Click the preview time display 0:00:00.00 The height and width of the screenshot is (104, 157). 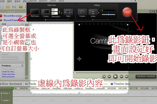pos(146,76)
